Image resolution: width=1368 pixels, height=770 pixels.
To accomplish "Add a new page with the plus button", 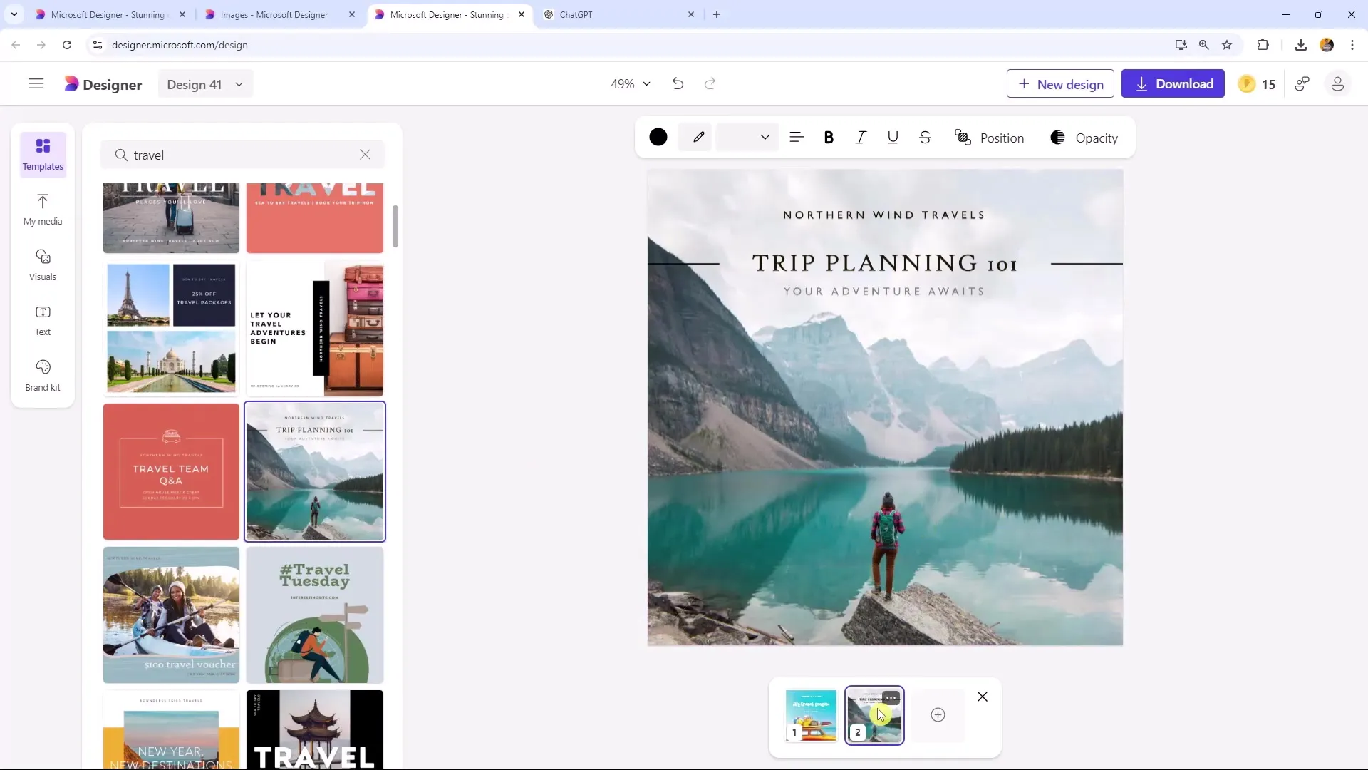I will pyautogui.click(x=937, y=714).
